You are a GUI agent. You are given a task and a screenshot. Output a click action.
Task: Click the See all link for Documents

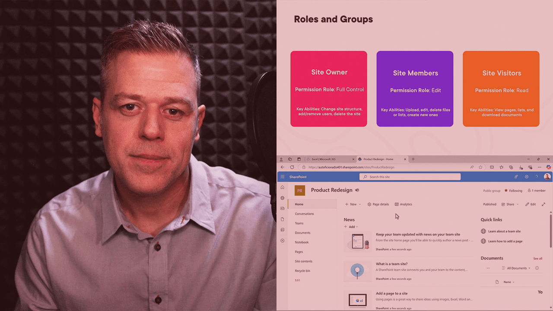537,258
